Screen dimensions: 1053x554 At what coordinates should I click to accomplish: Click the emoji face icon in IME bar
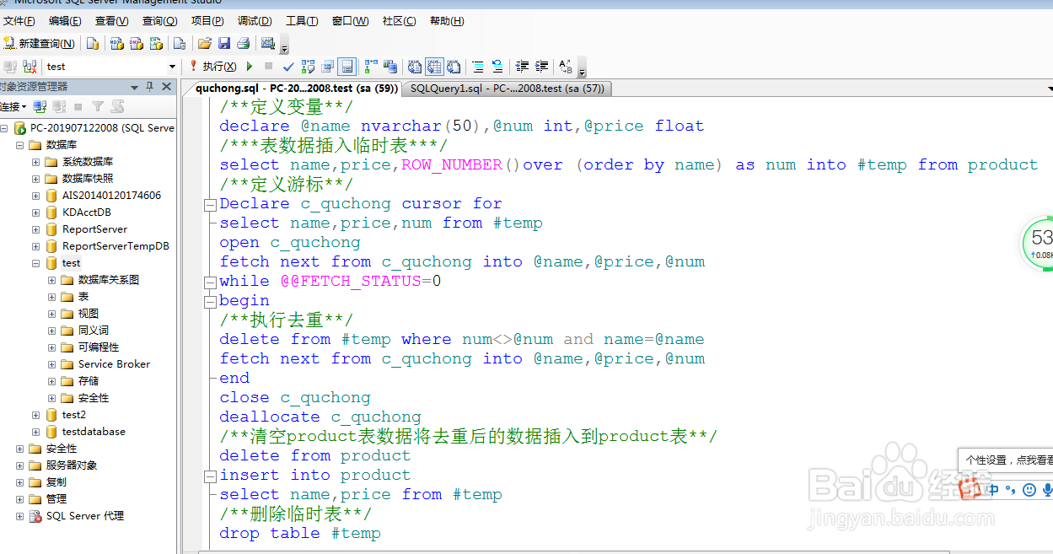1029,490
